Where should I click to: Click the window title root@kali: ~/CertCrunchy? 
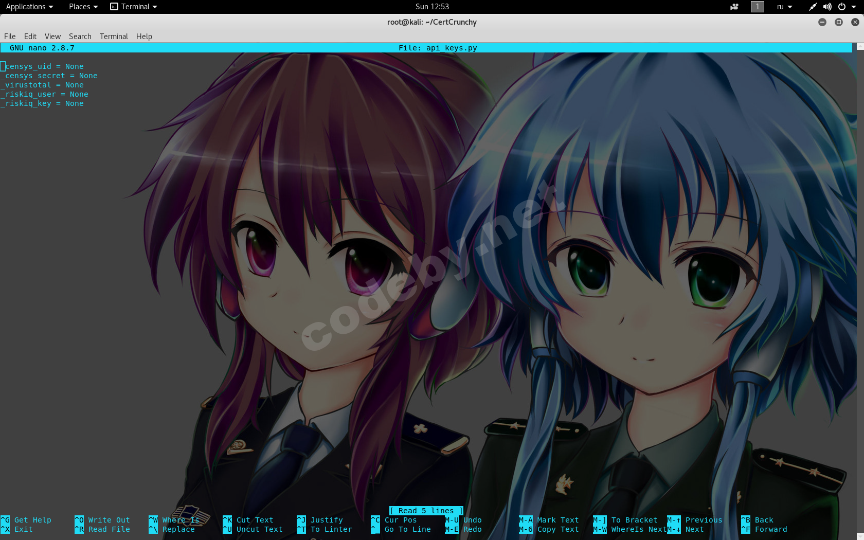[x=432, y=22]
